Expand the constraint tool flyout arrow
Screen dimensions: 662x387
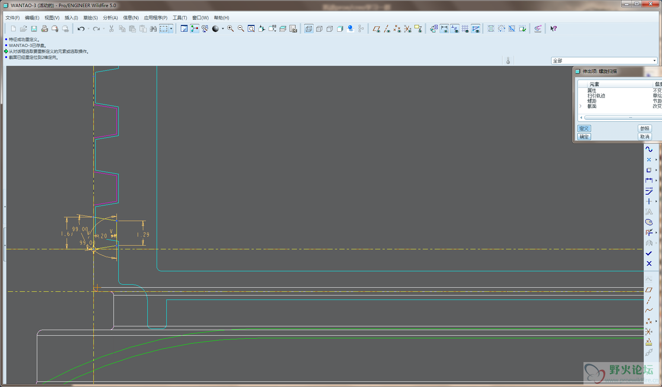coord(656,201)
